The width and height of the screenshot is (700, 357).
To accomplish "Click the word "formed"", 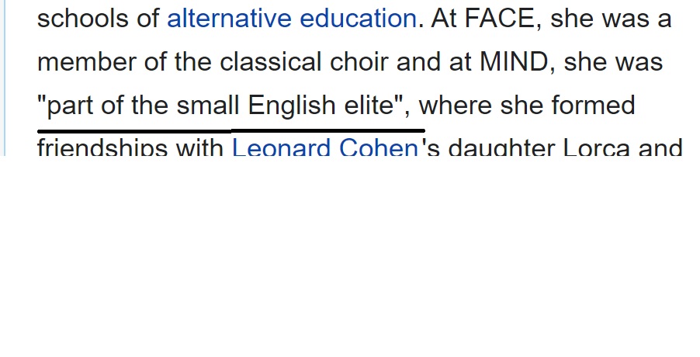I will point(594,106).
